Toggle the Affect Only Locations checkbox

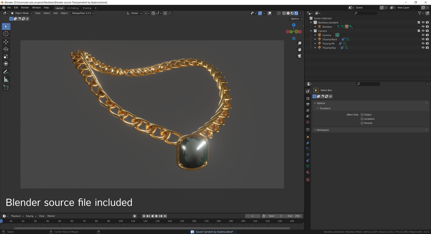(362, 119)
